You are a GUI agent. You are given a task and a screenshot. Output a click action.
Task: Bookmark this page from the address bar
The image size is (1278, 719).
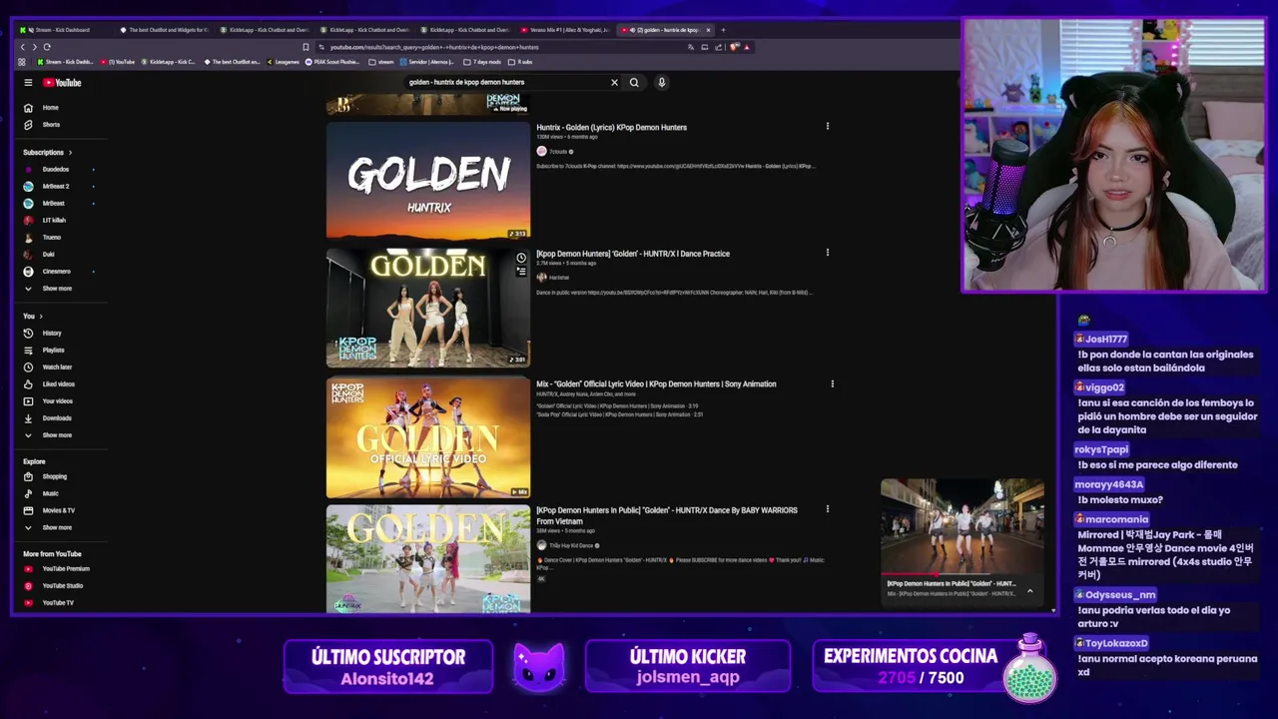tap(306, 47)
